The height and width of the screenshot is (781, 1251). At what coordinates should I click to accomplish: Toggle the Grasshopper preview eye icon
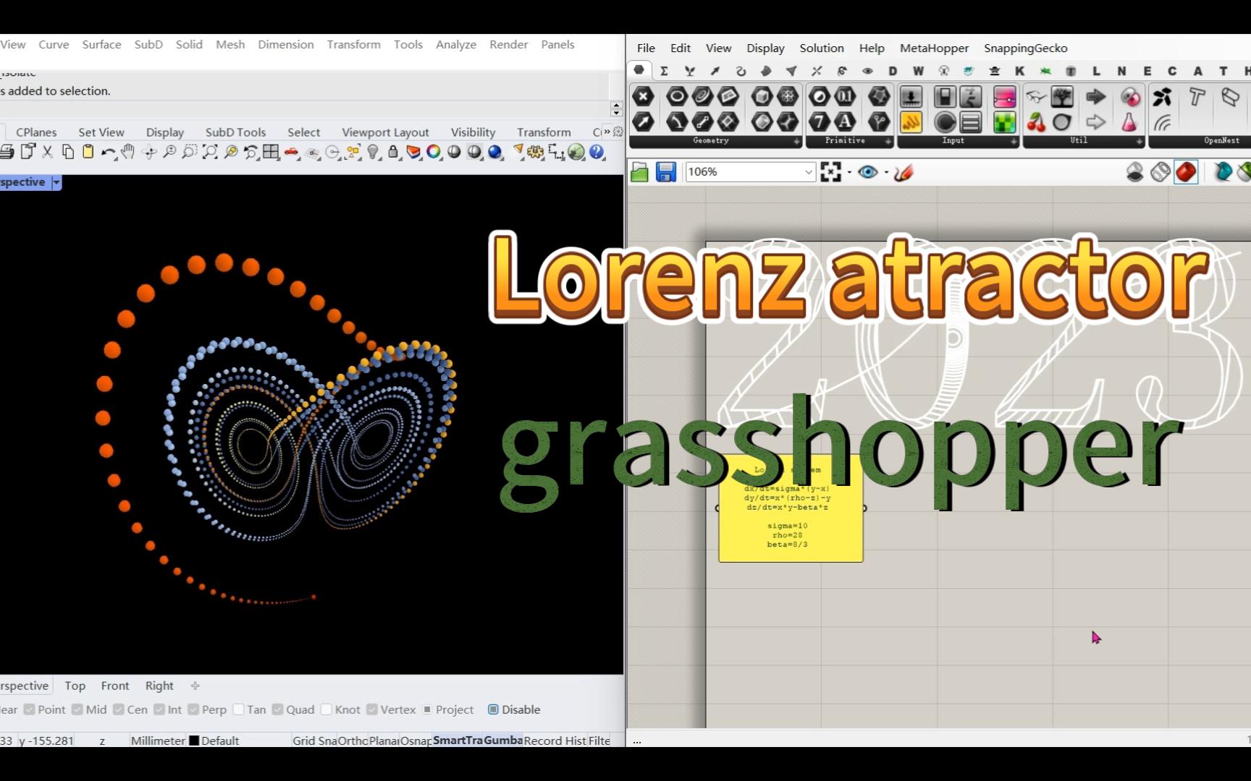point(868,172)
